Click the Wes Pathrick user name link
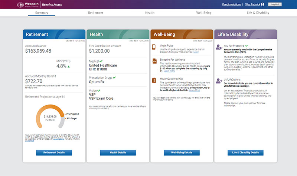This screenshot has width=297, height=176. click(253, 4)
